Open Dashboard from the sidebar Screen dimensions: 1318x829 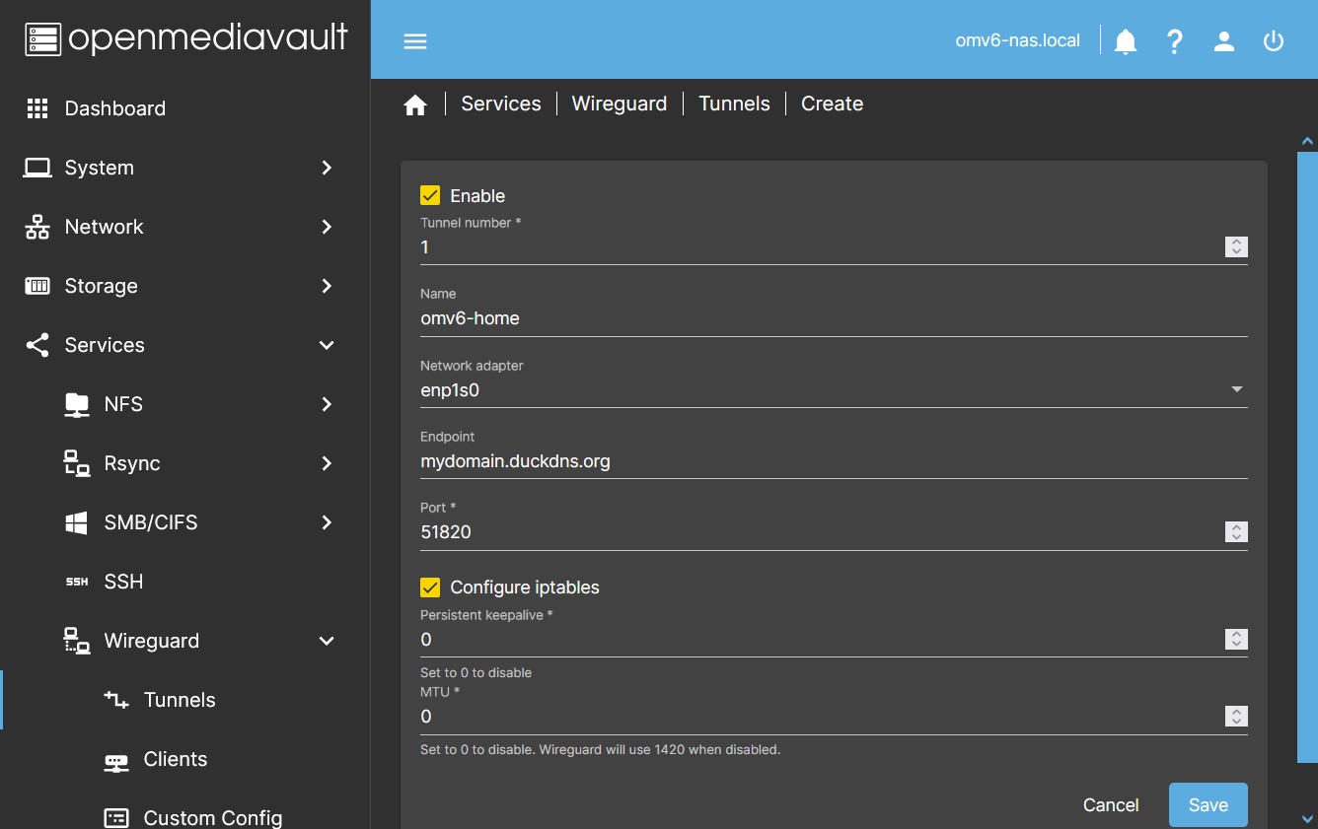pos(114,108)
